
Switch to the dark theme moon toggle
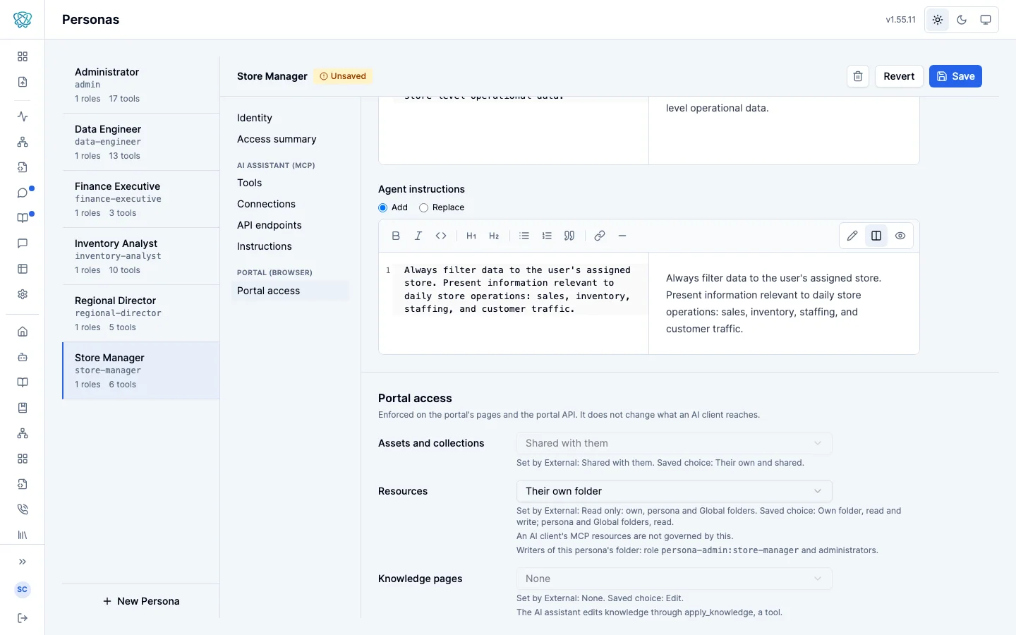click(962, 20)
